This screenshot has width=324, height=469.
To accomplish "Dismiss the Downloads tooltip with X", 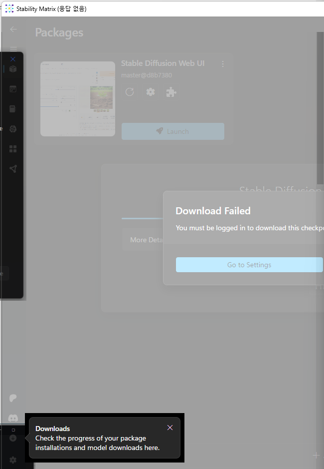I will point(170,428).
